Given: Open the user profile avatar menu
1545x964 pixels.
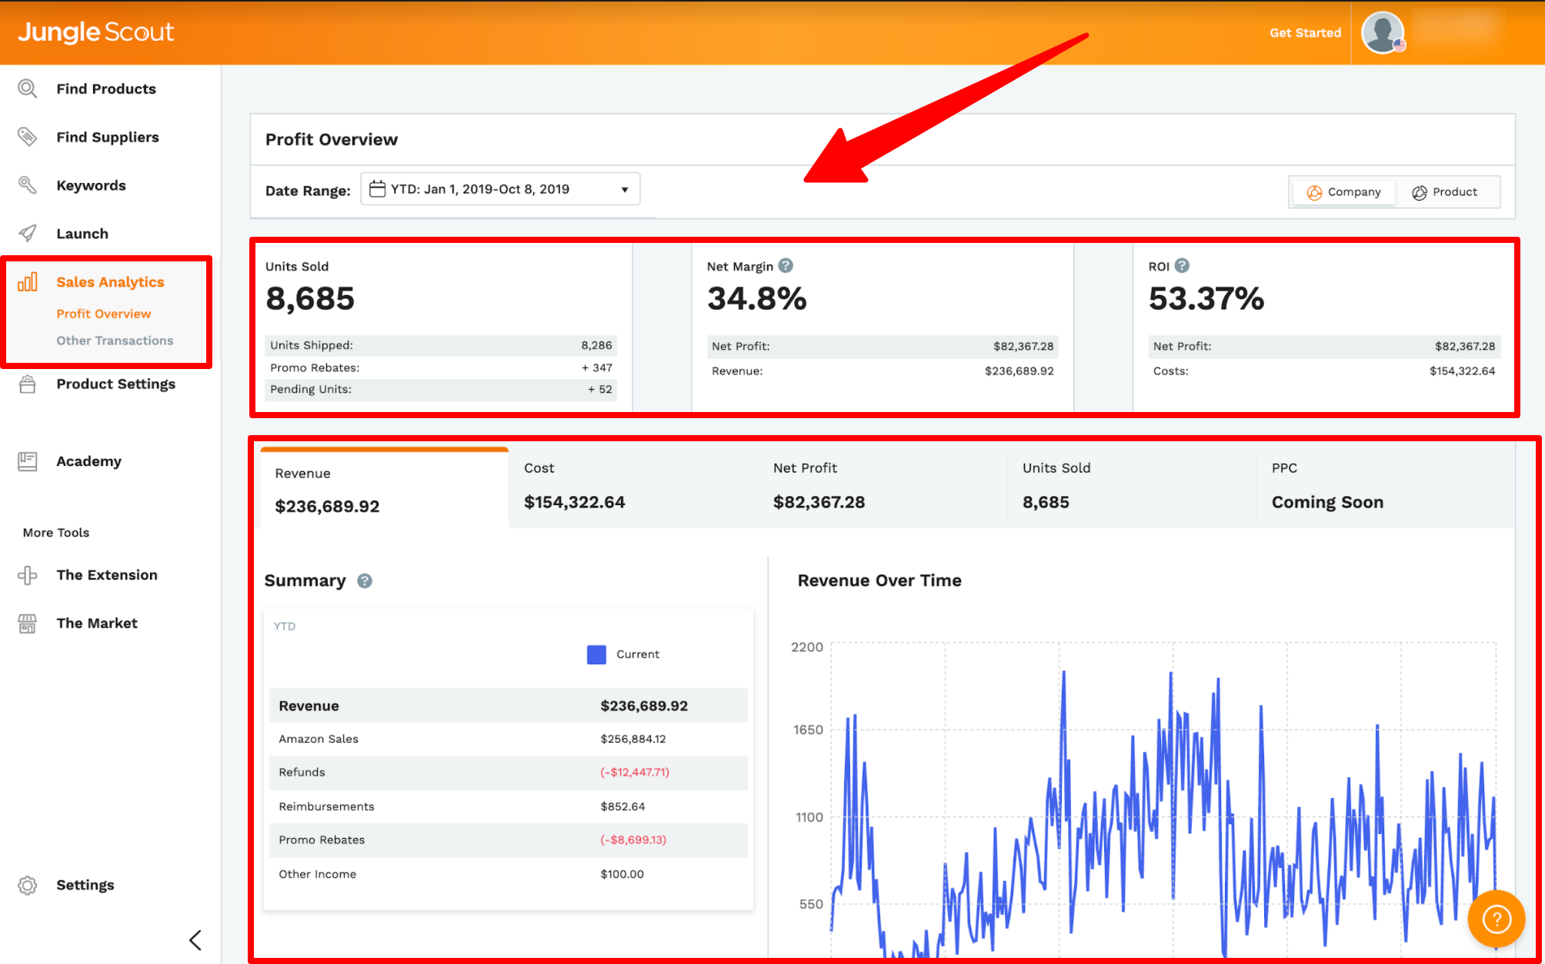Looking at the screenshot, I should [1382, 32].
